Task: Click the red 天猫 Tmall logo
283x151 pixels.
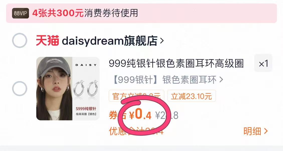Action: tap(47, 41)
